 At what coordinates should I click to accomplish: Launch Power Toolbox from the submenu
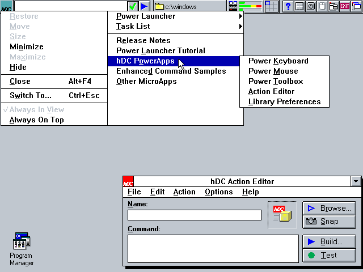tap(284, 82)
